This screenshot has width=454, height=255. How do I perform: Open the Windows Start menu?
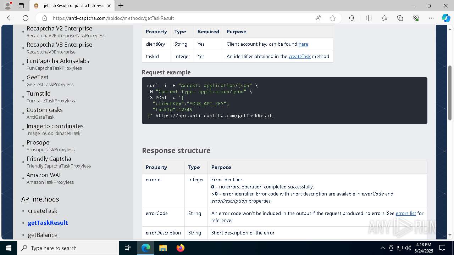(x=9, y=248)
